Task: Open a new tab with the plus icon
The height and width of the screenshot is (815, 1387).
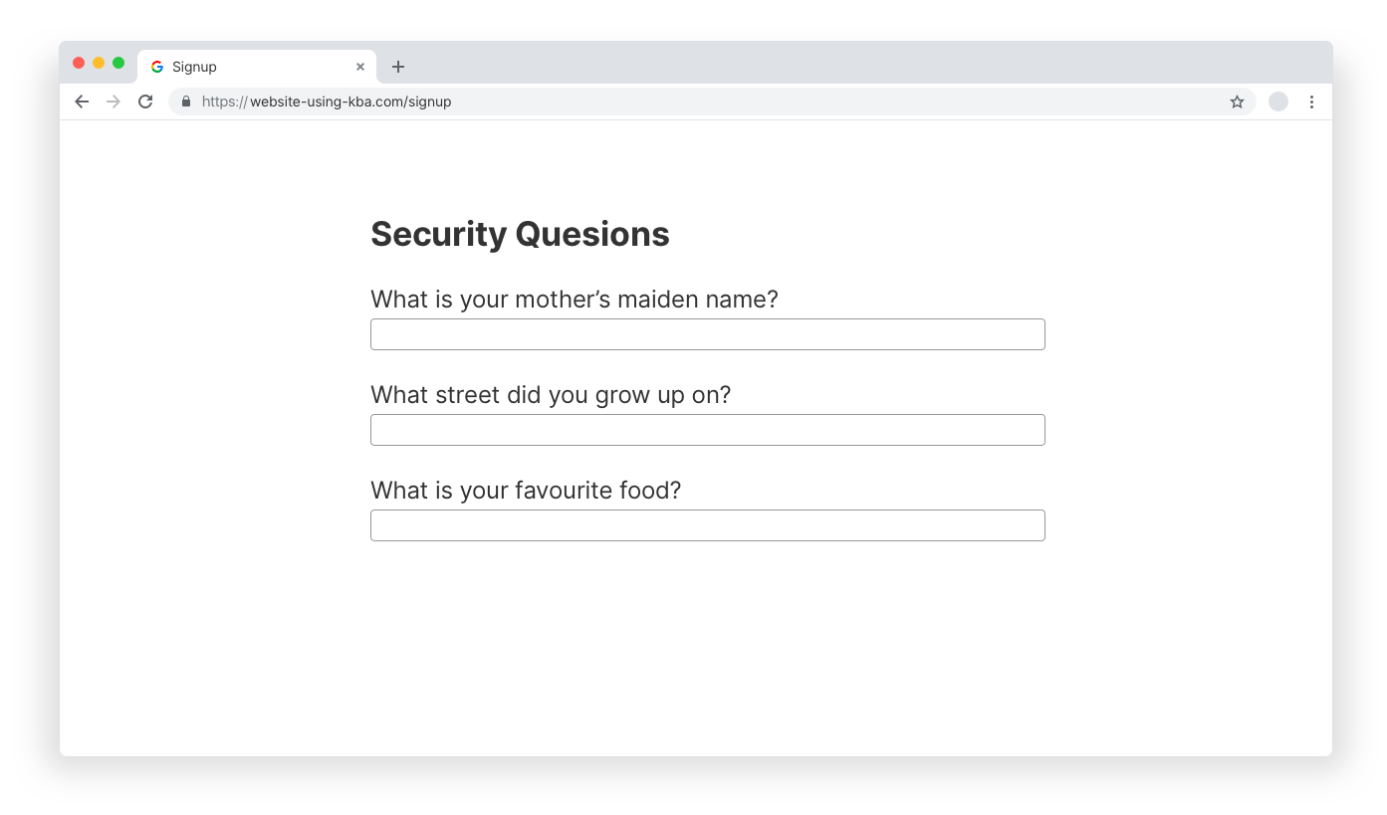Action: [398, 67]
